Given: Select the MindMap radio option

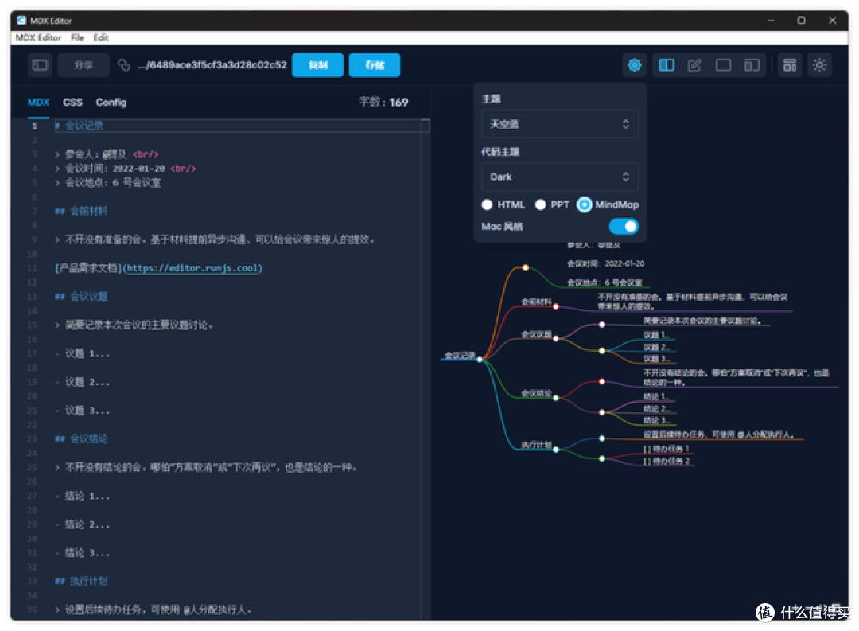Looking at the screenshot, I should click(x=585, y=205).
